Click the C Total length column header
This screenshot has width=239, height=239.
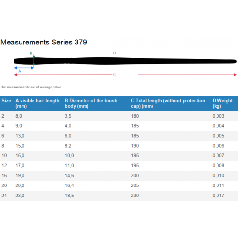[x=168, y=103]
